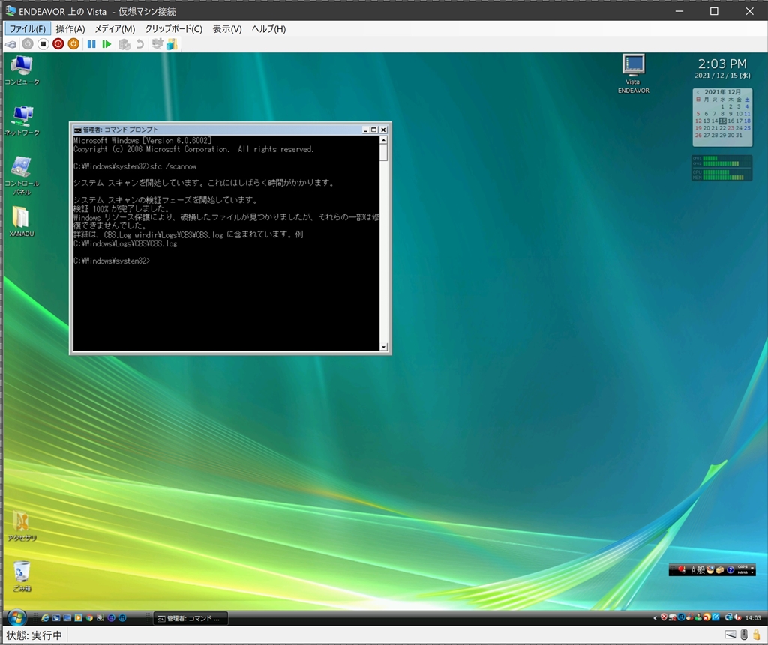Select the コマンド プロンプト taskbar button
Screen dimensions: 768x645
(190, 618)
